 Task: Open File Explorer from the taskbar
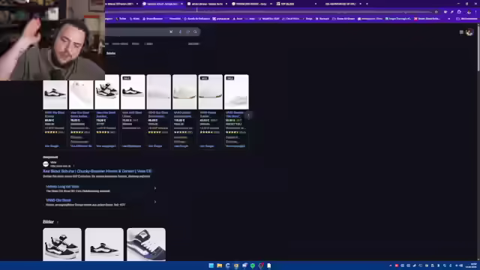tap(220, 265)
